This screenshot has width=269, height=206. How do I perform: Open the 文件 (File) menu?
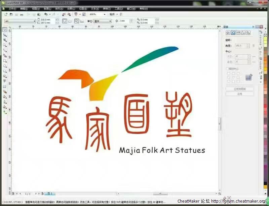[12, 8]
